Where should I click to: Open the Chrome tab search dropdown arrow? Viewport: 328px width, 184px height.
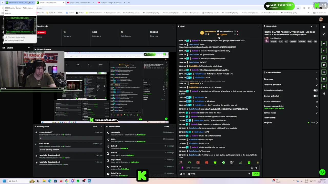click(x=3, y=3)
